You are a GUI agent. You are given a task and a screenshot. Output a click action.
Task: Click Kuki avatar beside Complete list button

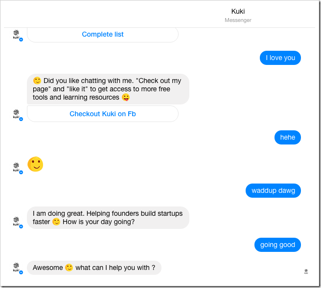(16, 35)
